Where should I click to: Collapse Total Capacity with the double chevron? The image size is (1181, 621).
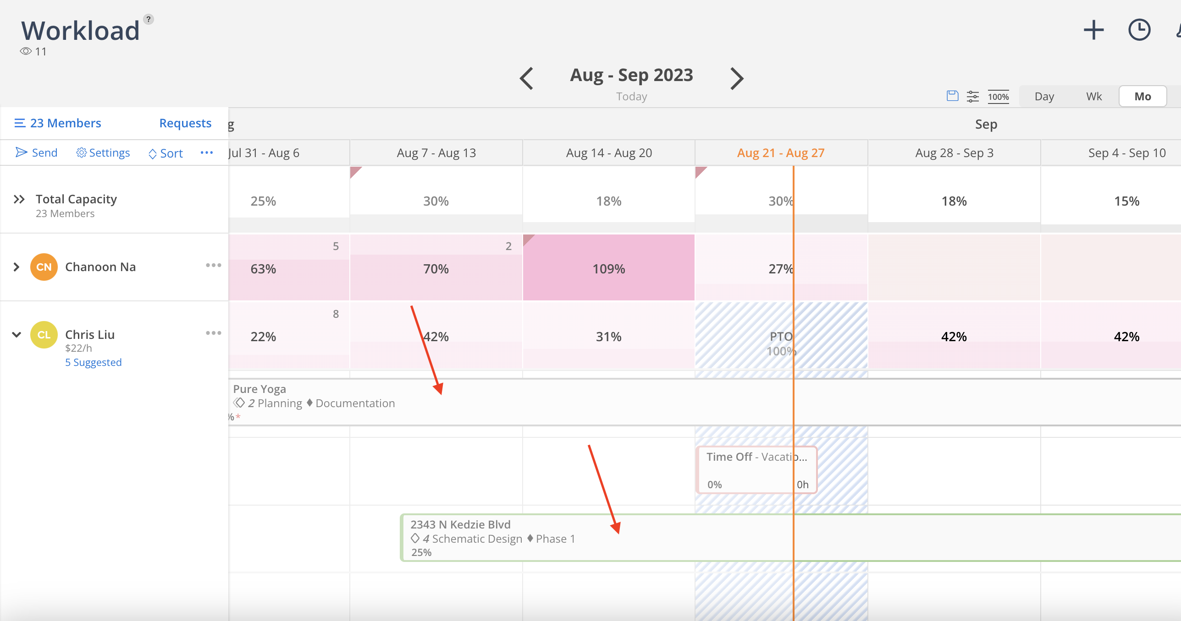pyautogui.click(x=19, y=199)
